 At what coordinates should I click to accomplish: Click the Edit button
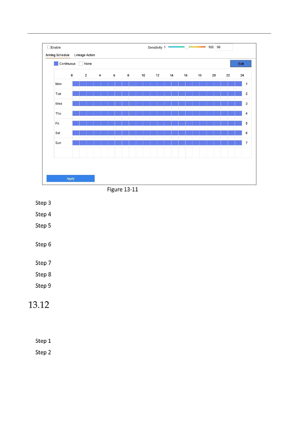pyautogui.click(x=241, y=64)
